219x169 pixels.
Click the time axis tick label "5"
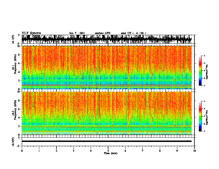[x=108, y=151]
